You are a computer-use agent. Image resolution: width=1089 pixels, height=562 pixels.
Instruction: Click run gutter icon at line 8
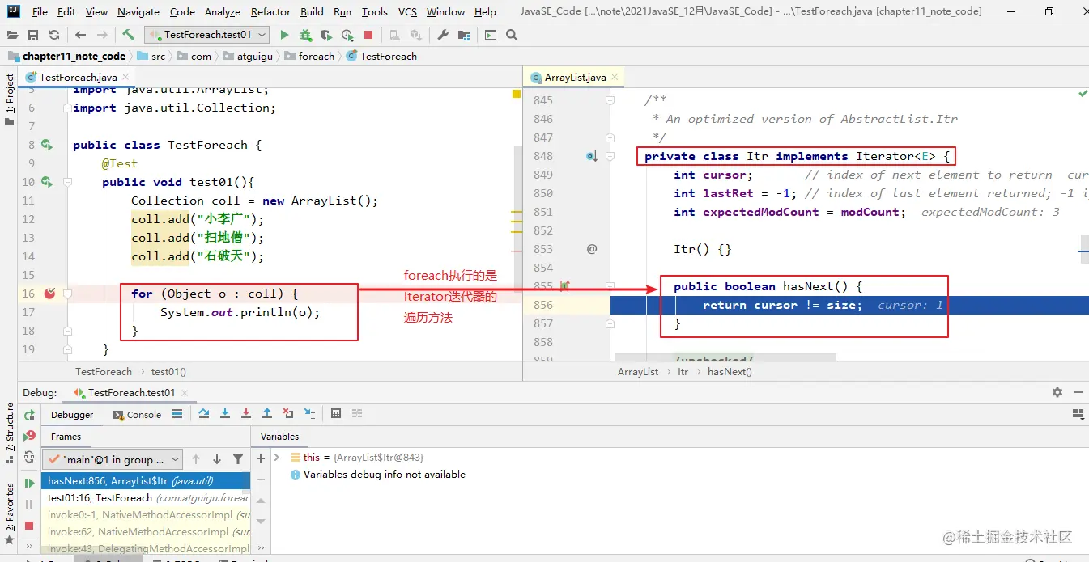47,145
